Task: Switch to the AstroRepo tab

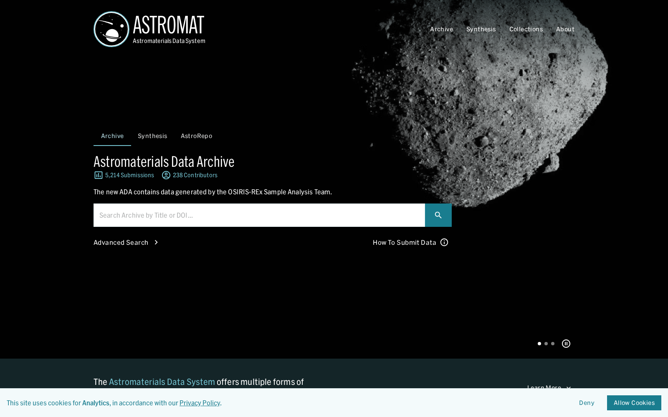Action: tap(197, 136)
